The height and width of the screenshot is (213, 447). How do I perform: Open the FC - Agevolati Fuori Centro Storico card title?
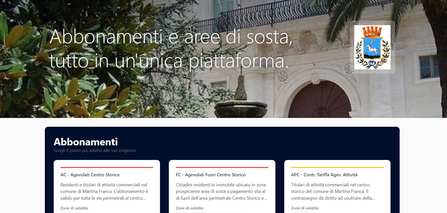[211, 175]
